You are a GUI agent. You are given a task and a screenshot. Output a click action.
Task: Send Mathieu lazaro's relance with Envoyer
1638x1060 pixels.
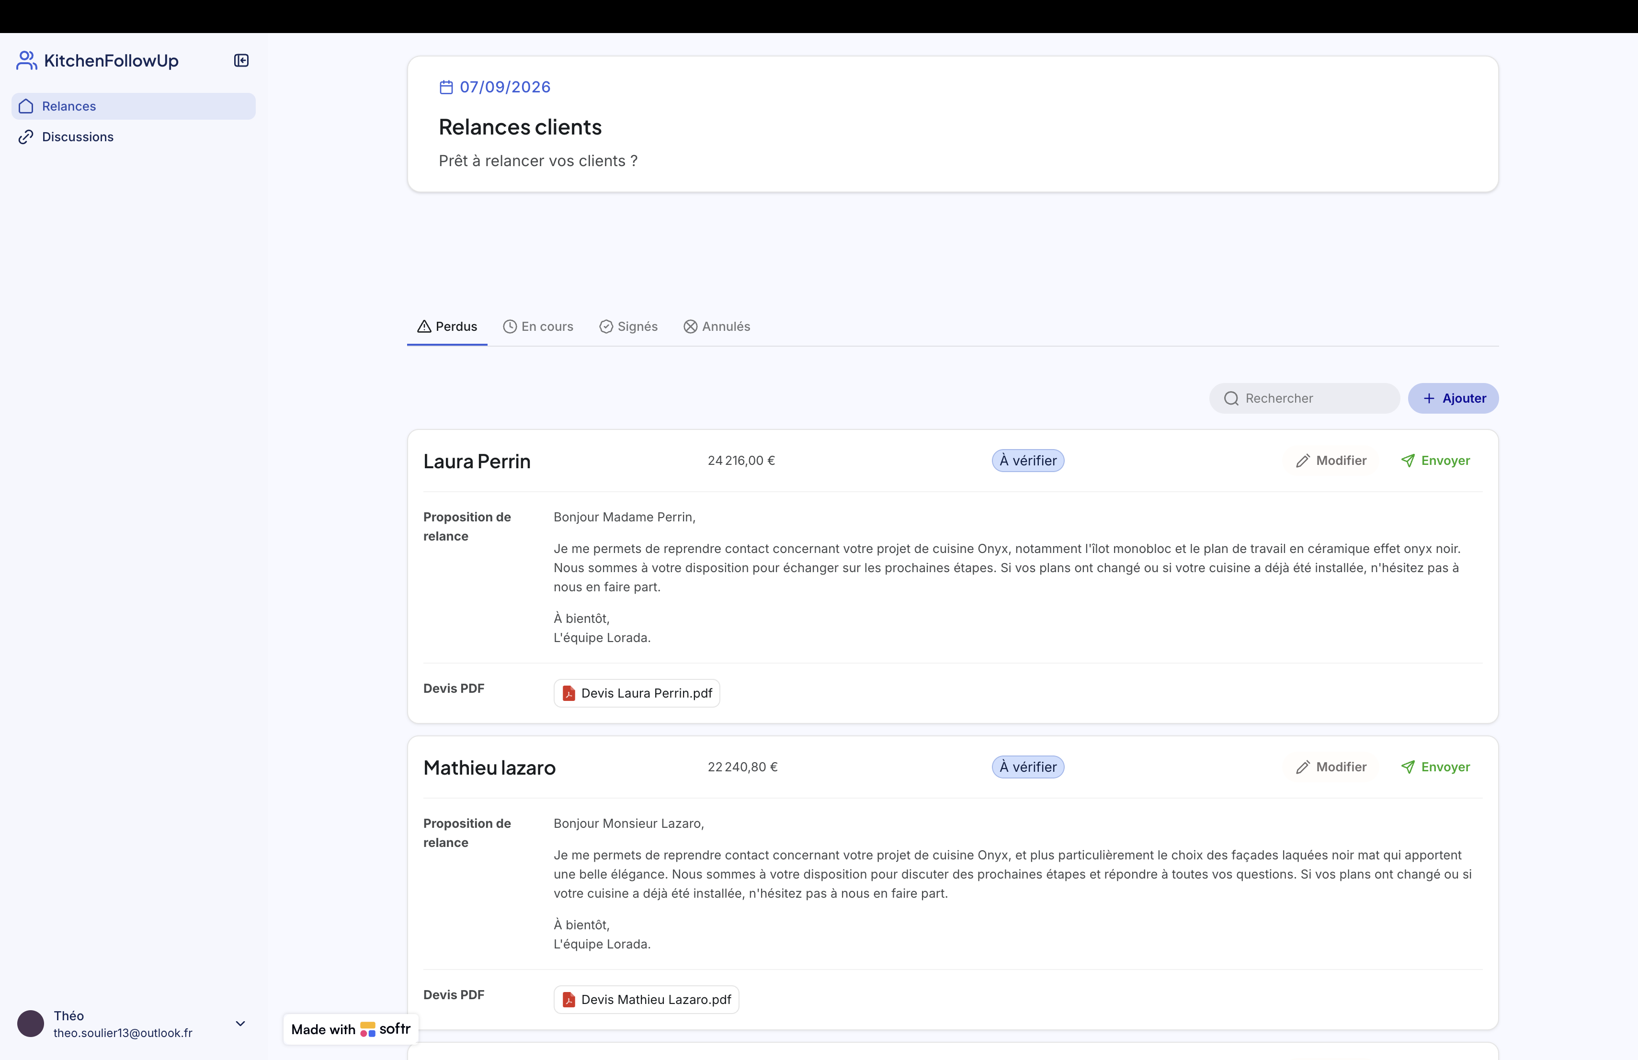coord(1435,767)
